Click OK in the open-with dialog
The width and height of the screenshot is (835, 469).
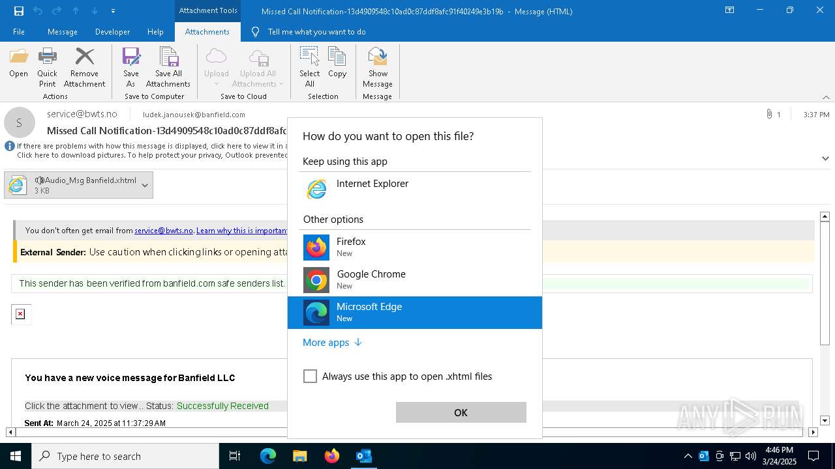[x=461, y=412]
